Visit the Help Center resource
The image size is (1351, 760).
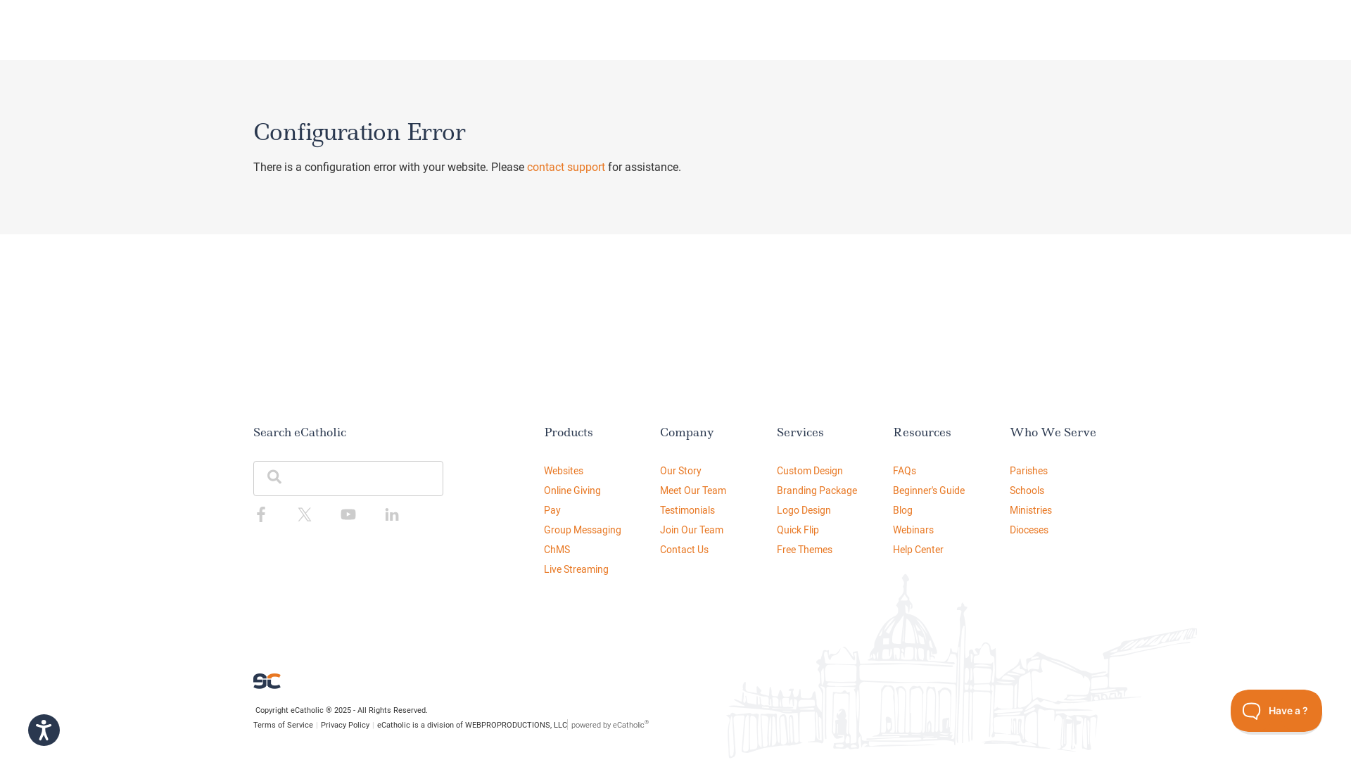(x=918, y=550)
